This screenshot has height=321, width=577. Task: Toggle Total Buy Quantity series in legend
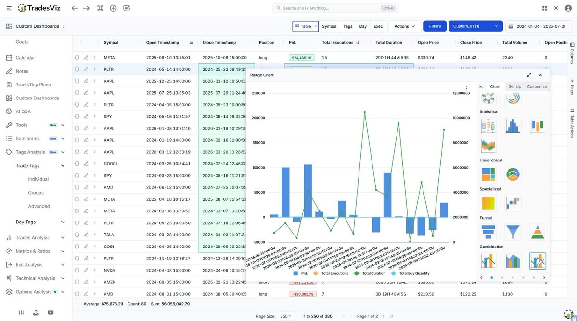click(x=410, y=273)
